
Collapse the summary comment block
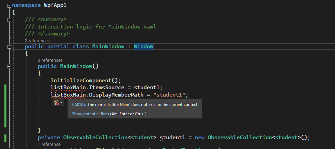tap(9, 20)
